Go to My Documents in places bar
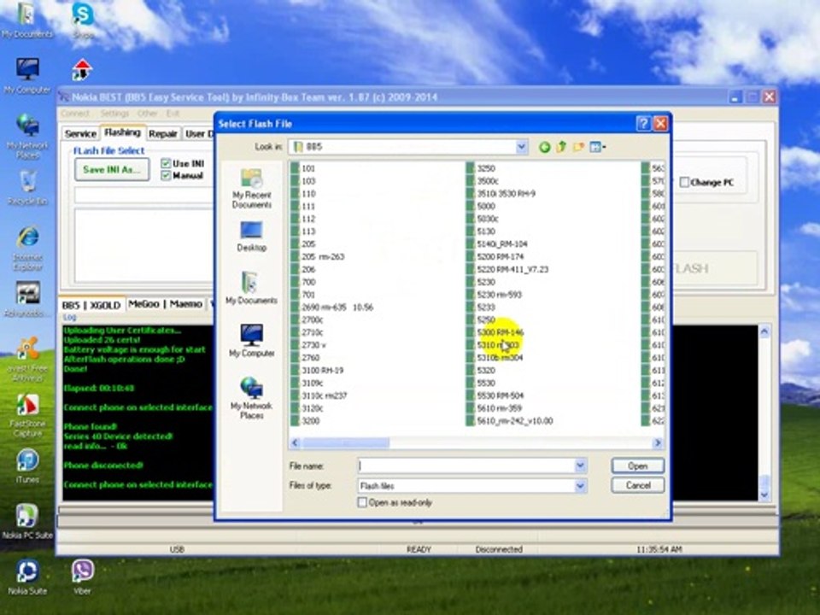 point(251,288)
